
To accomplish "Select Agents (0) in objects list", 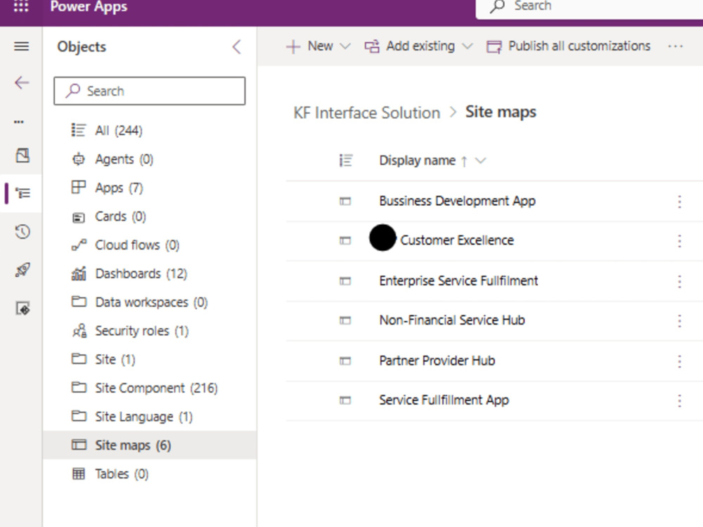I will coord(150,159).
